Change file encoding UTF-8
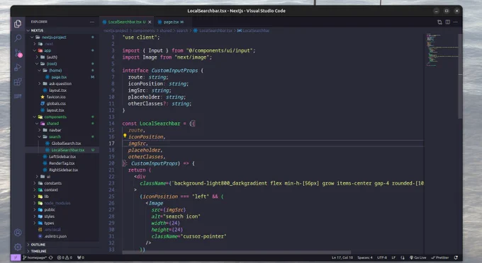This screenshot has width=482, height=263. tap(382, 257)
